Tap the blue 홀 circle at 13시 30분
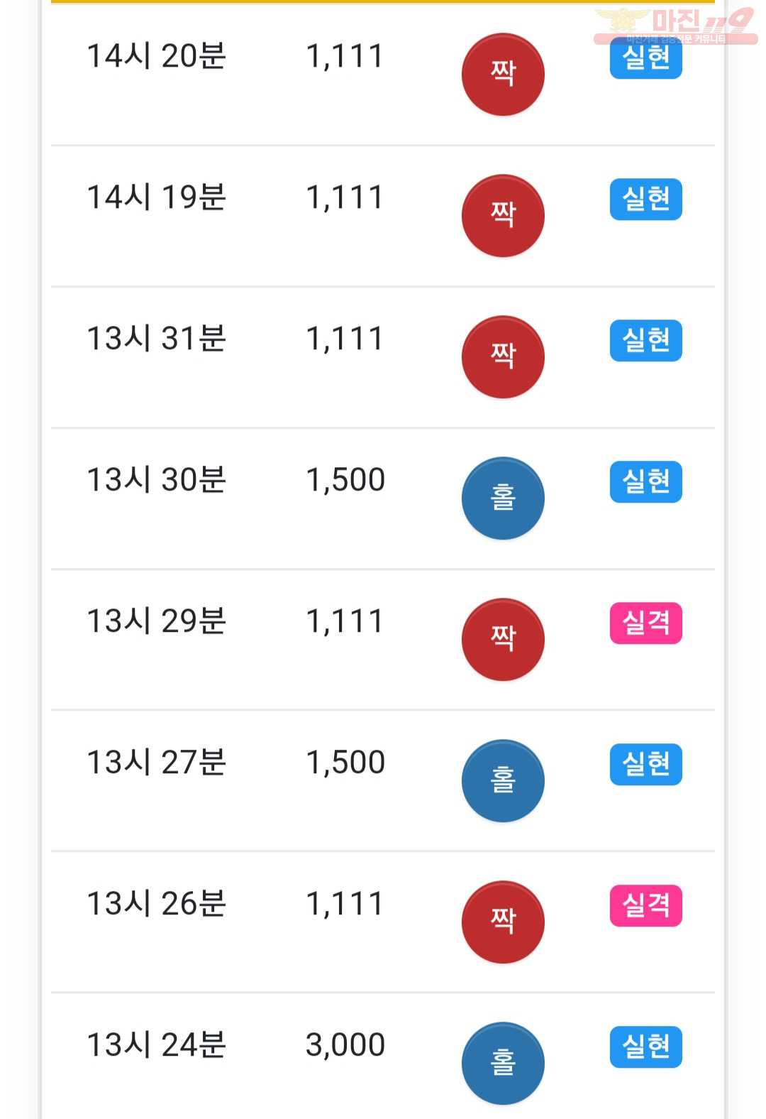Screen dimensions: 766x1119 pyautogui.click(x=503, y=498)
